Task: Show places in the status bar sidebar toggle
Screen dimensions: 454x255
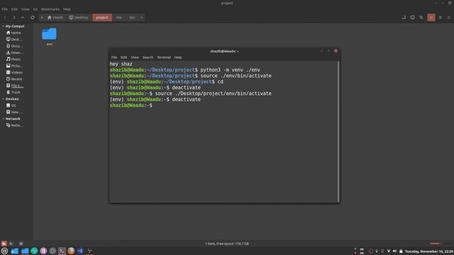Action: [4, 244]
